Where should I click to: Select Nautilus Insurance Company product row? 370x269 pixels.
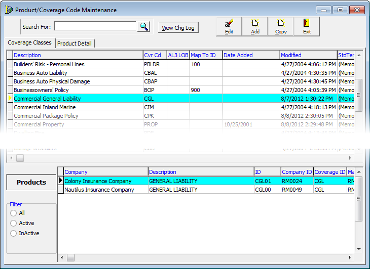(x=206, y=190)
